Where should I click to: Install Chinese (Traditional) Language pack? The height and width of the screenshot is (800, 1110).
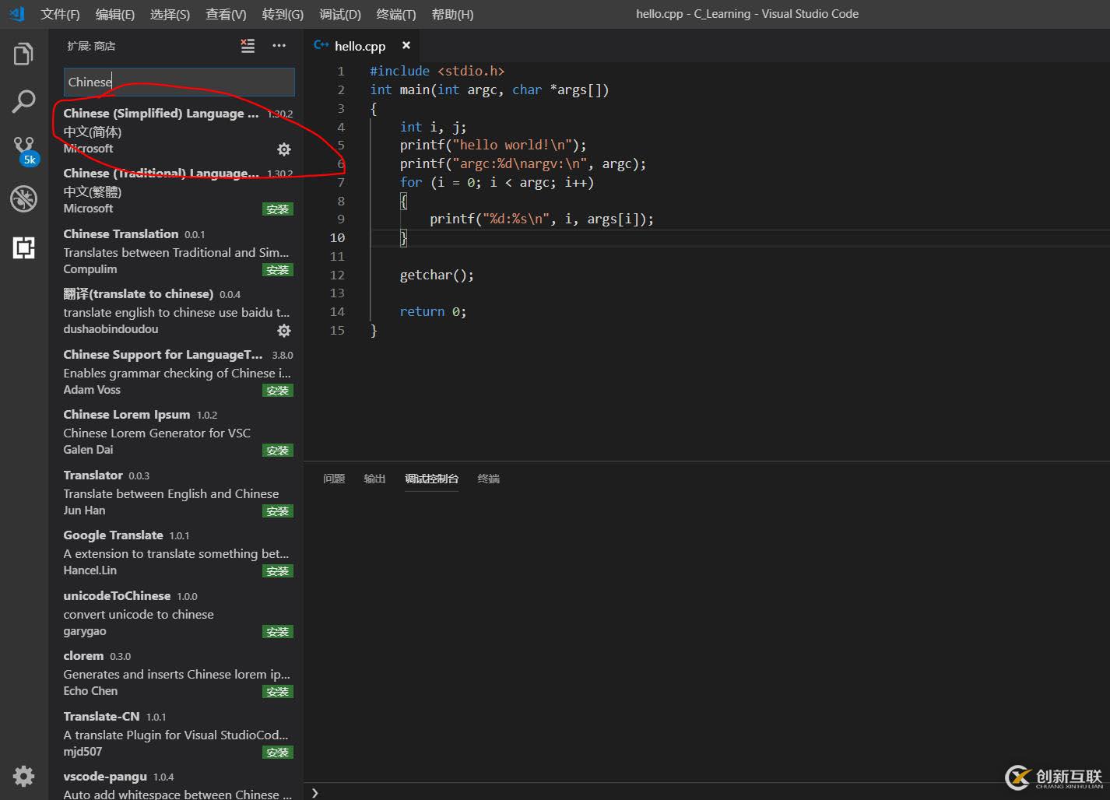278,209
